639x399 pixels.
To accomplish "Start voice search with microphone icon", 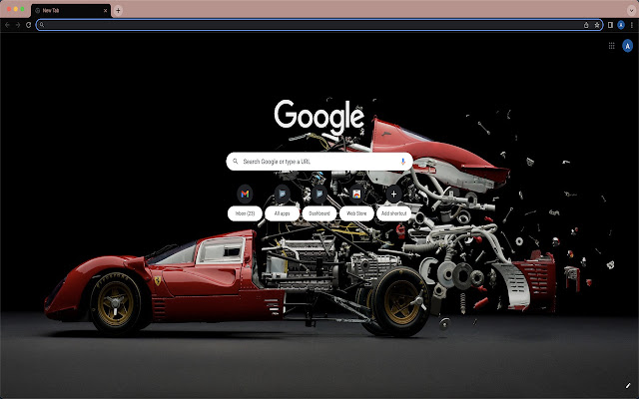I will pyautogui.click(x=403, y=162).
